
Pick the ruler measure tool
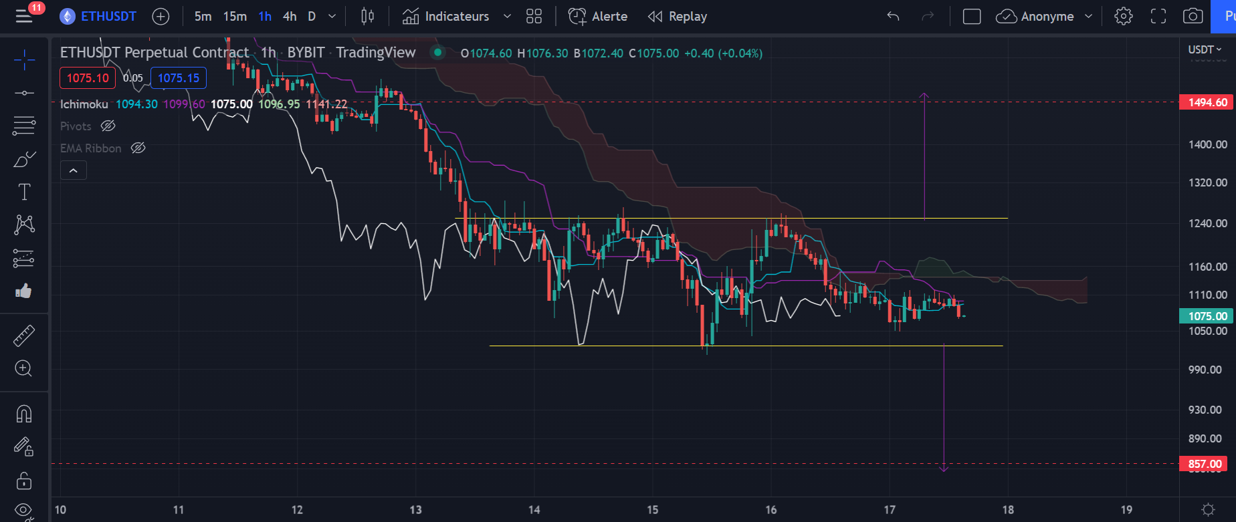tap(24, 336)
